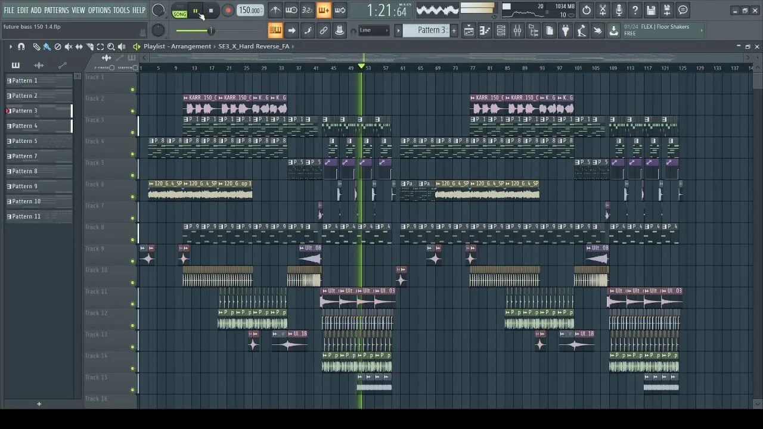Open the PATTERNS menu

(57, 10)
